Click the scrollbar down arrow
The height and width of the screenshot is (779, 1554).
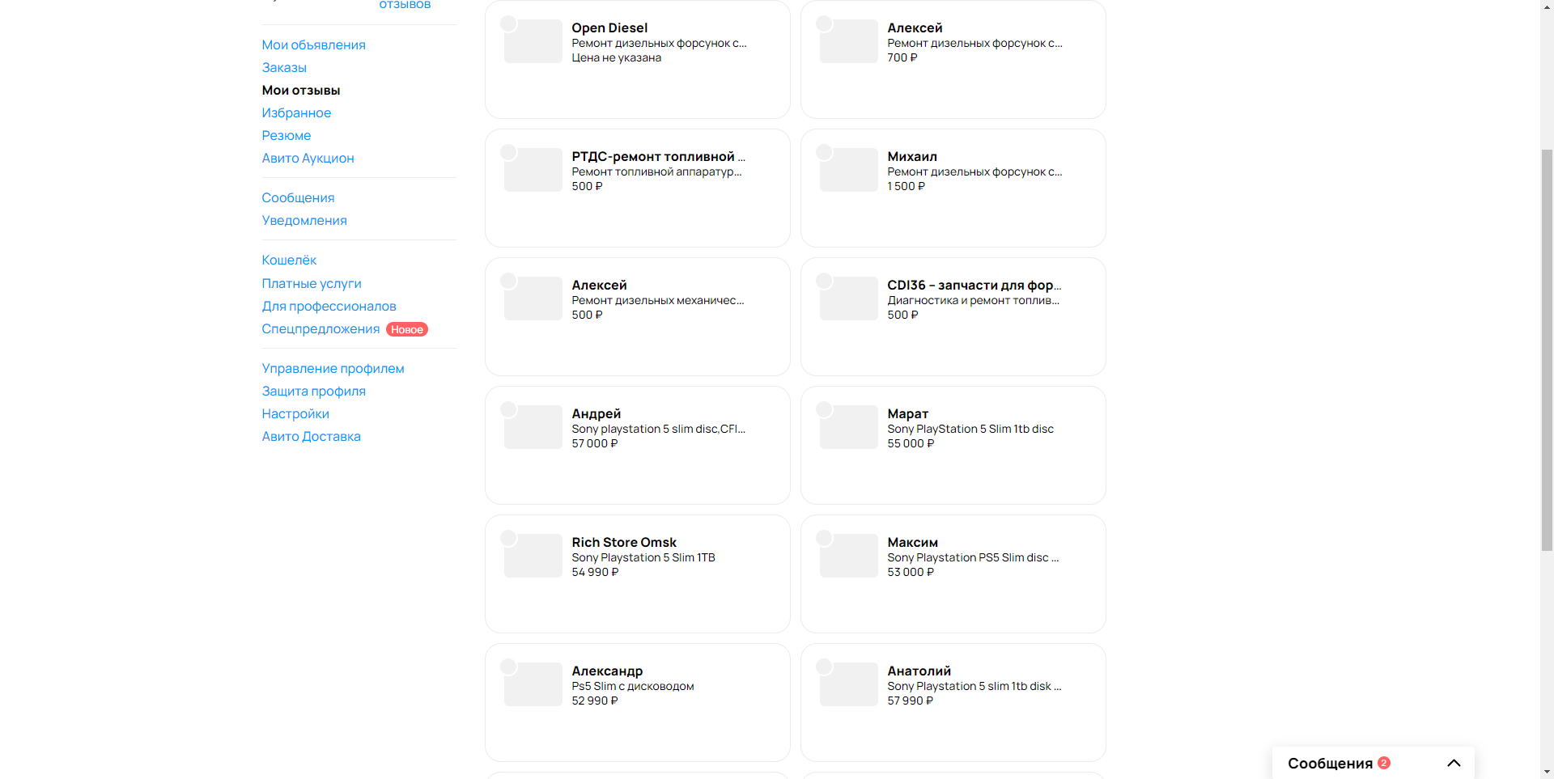1547,772
